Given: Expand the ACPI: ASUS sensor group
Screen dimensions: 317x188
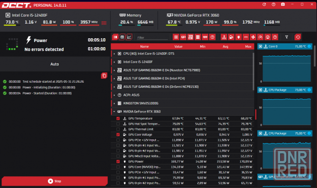Looking at the screenshot, I should [114, 95].
